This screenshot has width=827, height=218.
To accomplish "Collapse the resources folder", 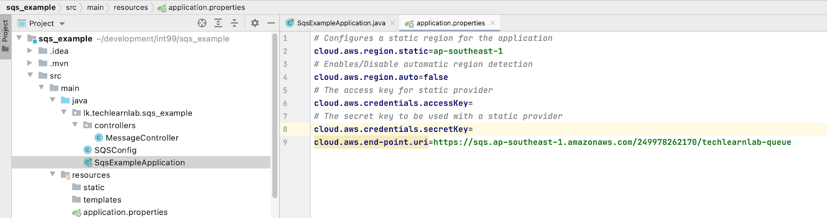I will [52, 174].
